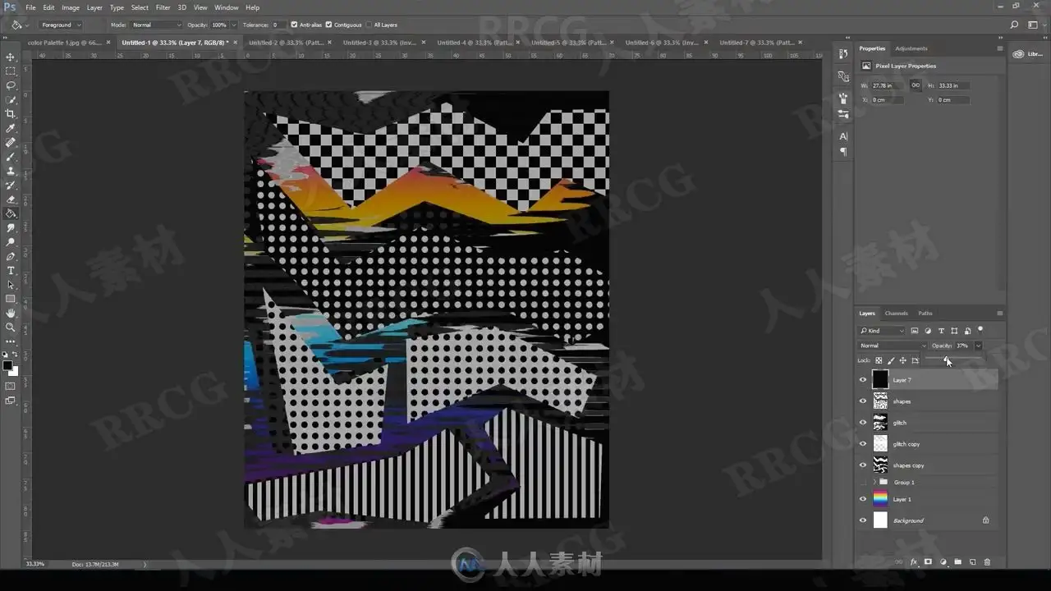Click the pixel layer filter icon
This screenshot has height=591, width=1051.
tap(915, 331)
